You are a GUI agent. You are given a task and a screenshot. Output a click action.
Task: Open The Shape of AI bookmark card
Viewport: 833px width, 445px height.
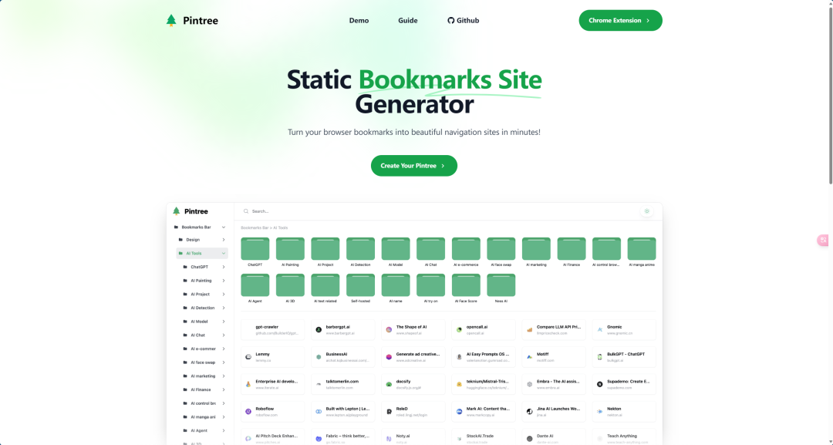tap(413, 330)
